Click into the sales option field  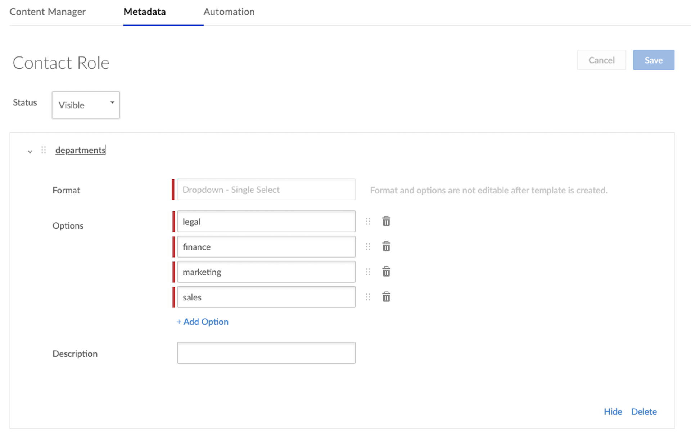[266, 297]
